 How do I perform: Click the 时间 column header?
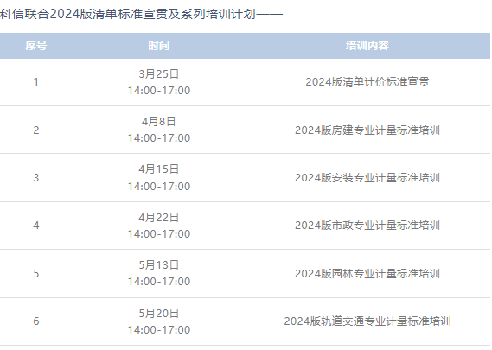tap(159, 46)
